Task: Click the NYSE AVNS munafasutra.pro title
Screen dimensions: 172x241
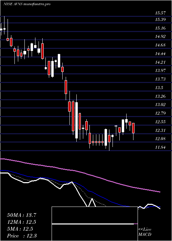Action: (x=27, y=4)
